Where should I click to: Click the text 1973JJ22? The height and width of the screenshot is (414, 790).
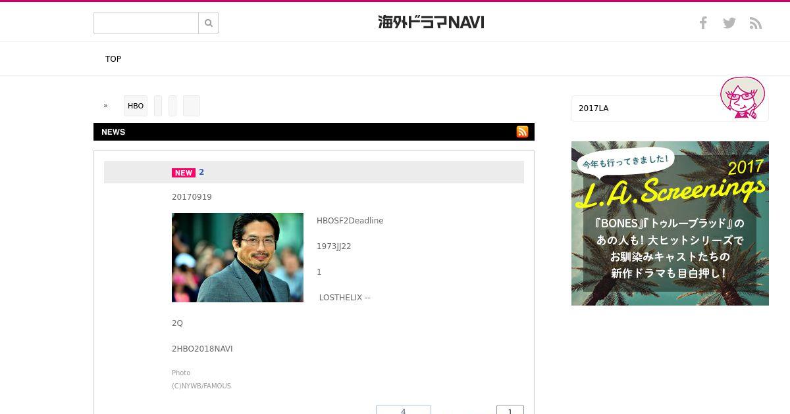(334, 246)
